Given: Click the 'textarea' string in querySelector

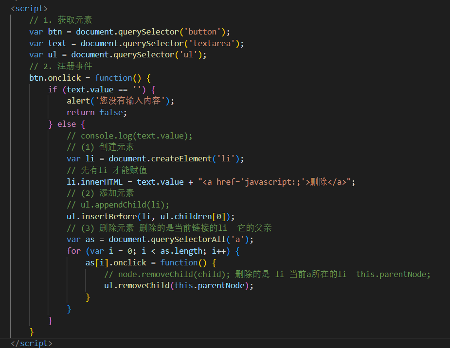Looking at the screenshot, I should point(212,43).
